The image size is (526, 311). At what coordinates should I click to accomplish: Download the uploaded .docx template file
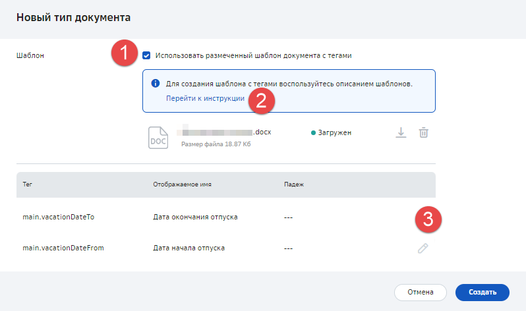click(x=401, y=132)
